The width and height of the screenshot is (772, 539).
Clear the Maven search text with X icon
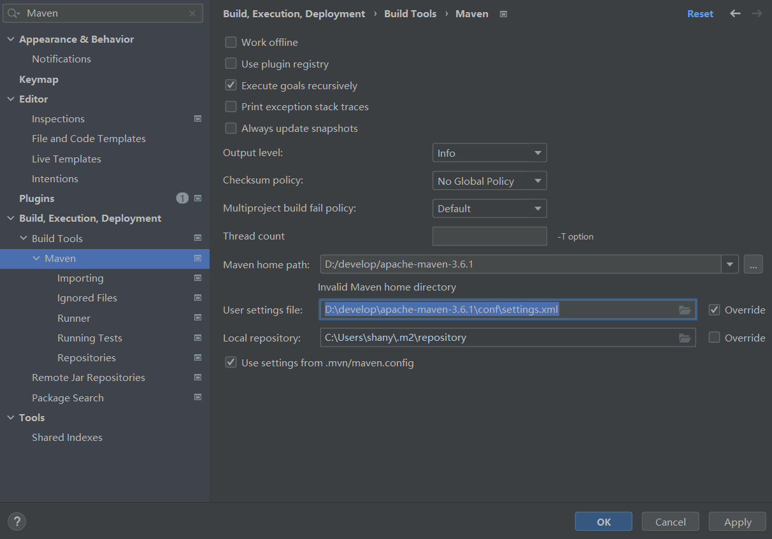[x=192, y=13]
